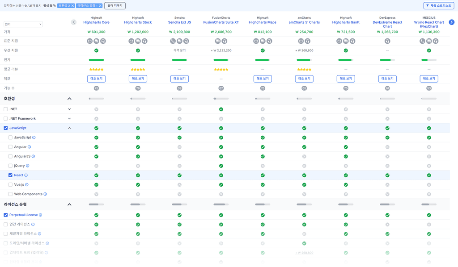Image resolution: width=458 pixels, height=267 pixels.
Task: Show info for the Angular option
Action: pyautogui.click(x=29, y=147)
